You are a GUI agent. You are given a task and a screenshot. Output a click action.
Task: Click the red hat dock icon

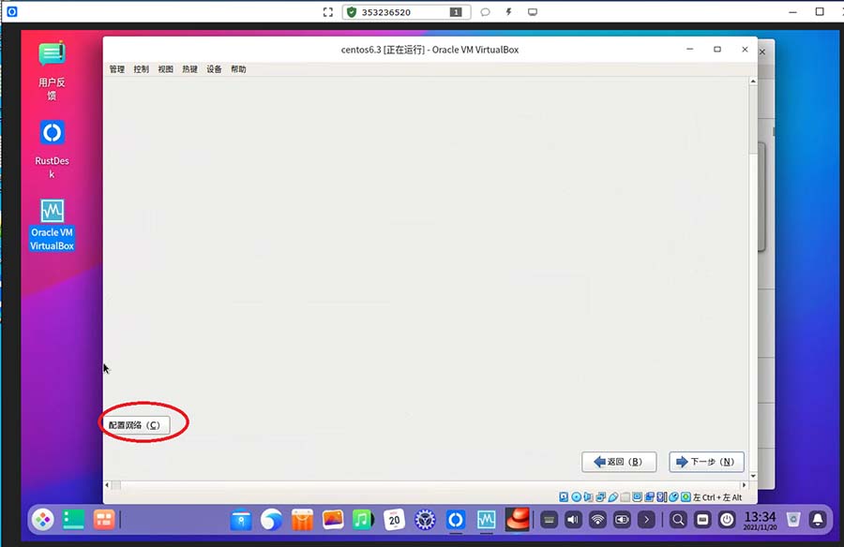[x=518, y=520]
